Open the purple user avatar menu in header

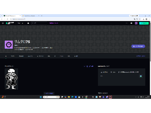coord(136,23)
